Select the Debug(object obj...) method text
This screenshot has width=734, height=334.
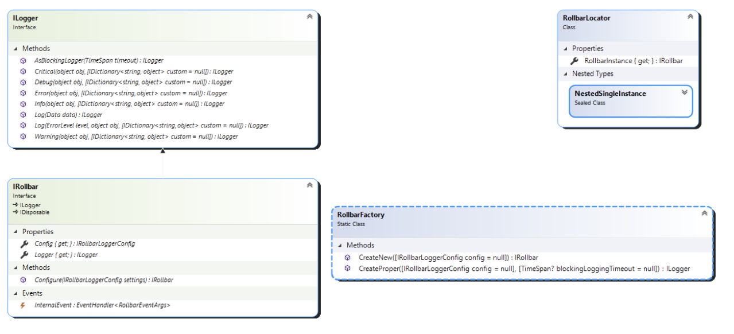133,82
